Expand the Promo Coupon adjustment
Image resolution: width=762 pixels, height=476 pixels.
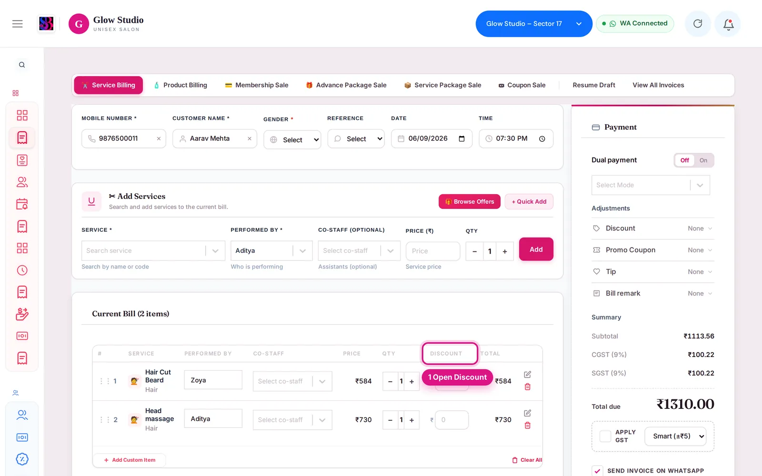pyautogui.click(x=653, y=250)
